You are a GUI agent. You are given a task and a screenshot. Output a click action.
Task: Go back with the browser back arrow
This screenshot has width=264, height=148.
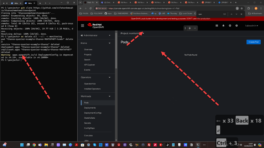point(81,9)
